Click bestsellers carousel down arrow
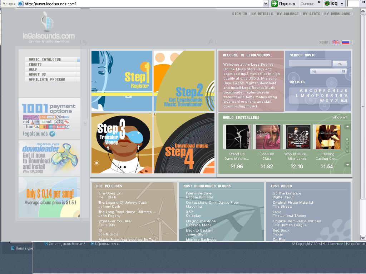The height and width of the screenshot is (274, 366). (347, 164)
